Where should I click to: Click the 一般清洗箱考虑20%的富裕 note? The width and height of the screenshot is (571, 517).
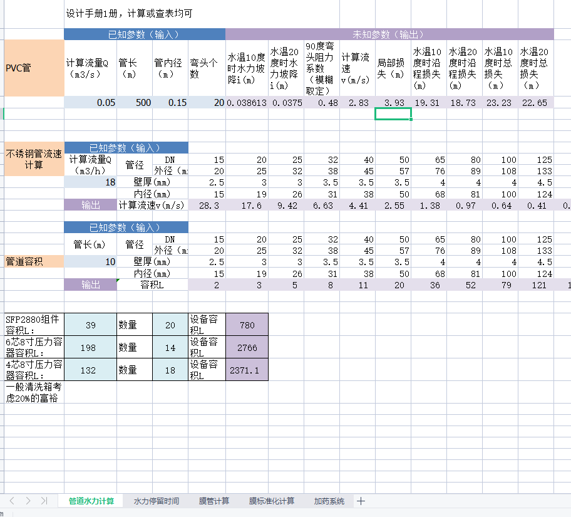34,392
